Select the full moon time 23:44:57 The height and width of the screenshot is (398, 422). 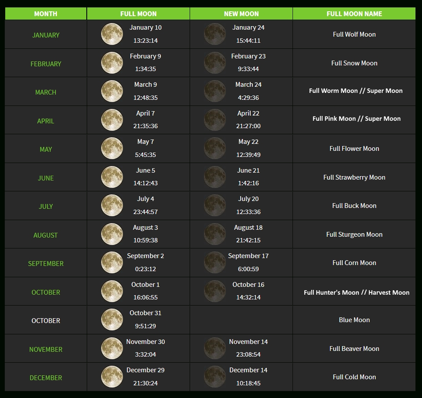coord(146,212)
